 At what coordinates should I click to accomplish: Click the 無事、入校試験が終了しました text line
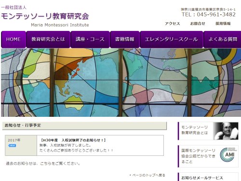pos(65,145)
